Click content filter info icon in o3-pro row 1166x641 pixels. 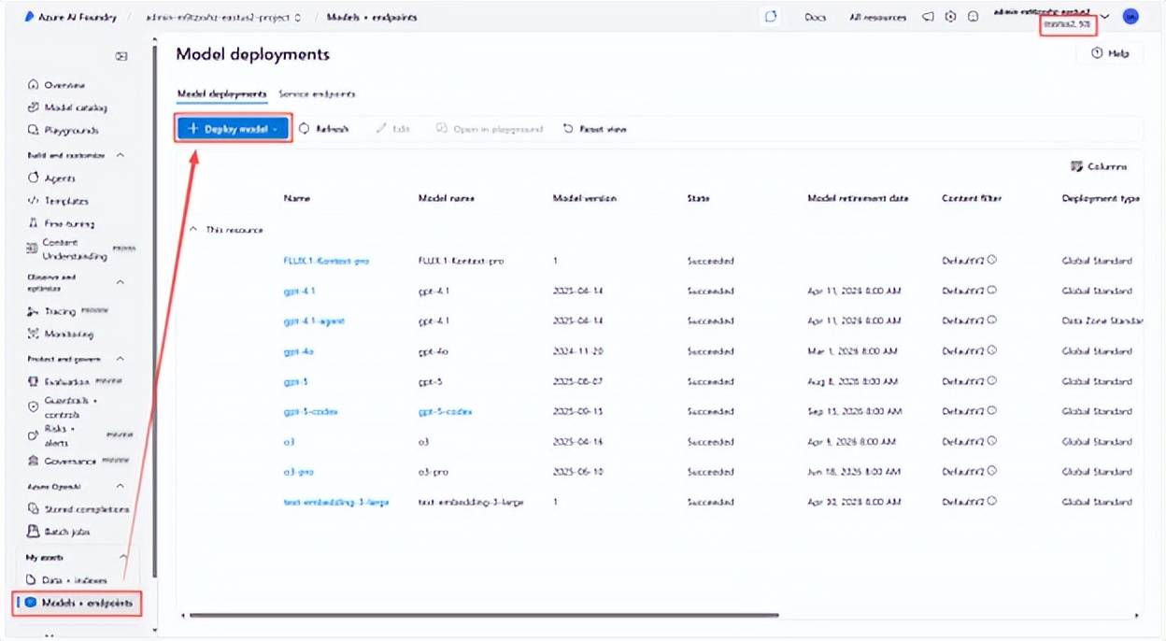coord(991,471)
